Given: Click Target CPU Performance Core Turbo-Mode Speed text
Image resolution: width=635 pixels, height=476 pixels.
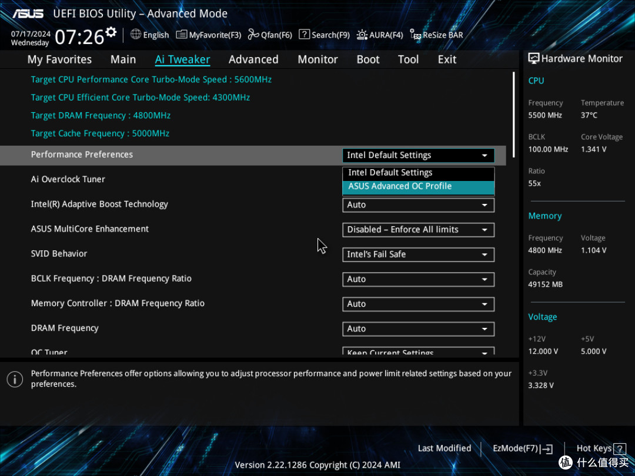Looking at the screenshot, I should 151,80.
